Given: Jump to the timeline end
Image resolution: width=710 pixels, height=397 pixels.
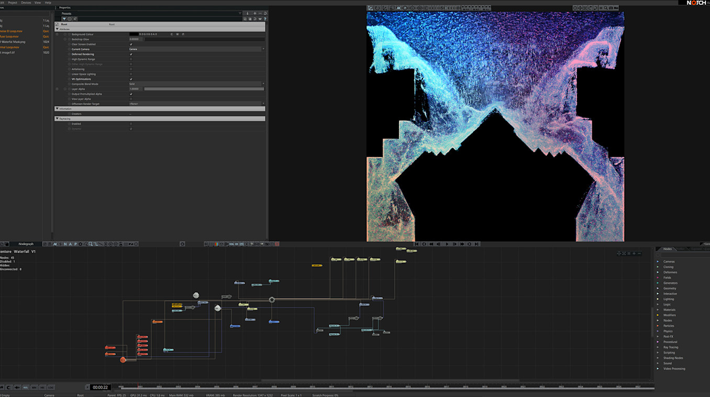Looking at the screenshot, I should 477,244.
